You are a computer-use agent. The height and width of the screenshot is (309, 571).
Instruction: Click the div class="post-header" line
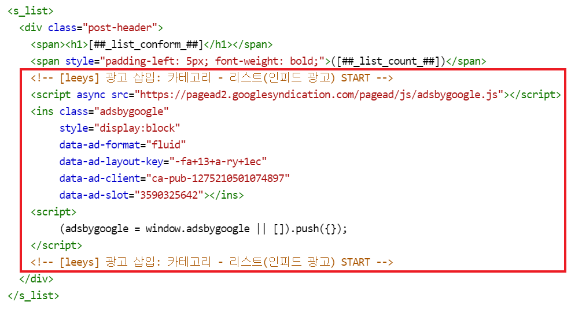coord(91,28)
